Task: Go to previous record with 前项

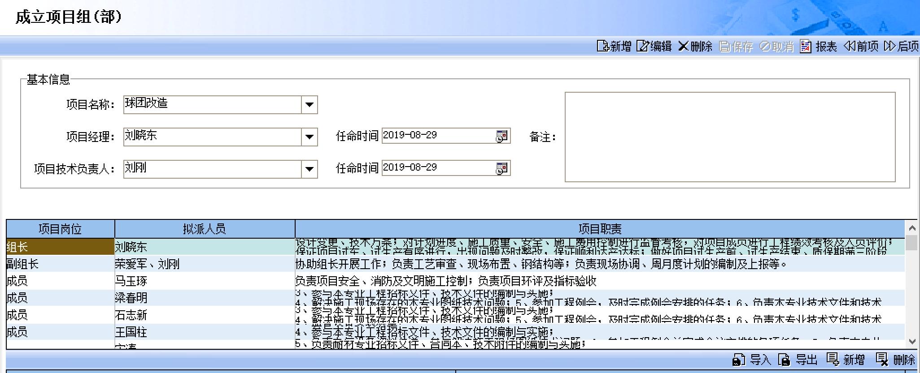Action: 850,46
